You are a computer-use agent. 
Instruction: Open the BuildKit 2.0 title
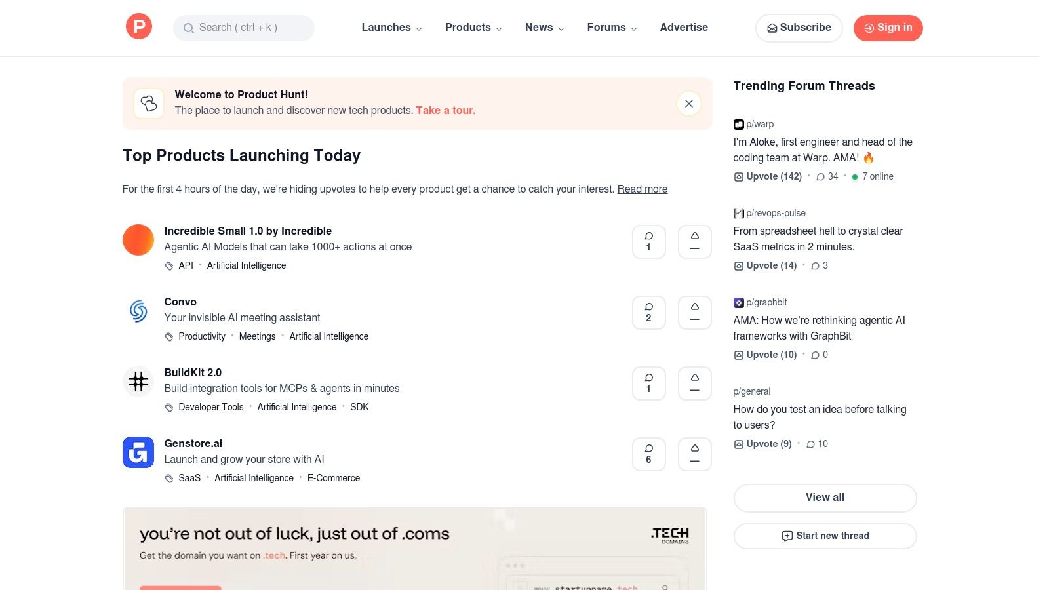(193, 372)
